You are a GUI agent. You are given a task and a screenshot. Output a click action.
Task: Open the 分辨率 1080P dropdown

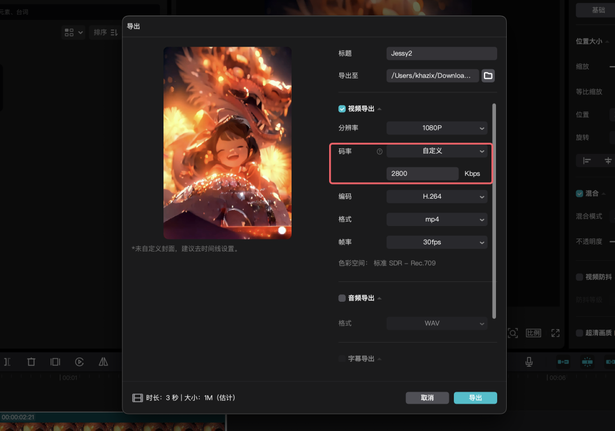437,128
